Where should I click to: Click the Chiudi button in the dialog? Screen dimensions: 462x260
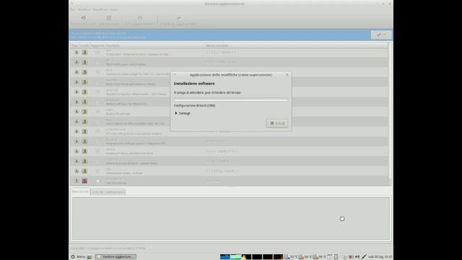pos(277,123)
